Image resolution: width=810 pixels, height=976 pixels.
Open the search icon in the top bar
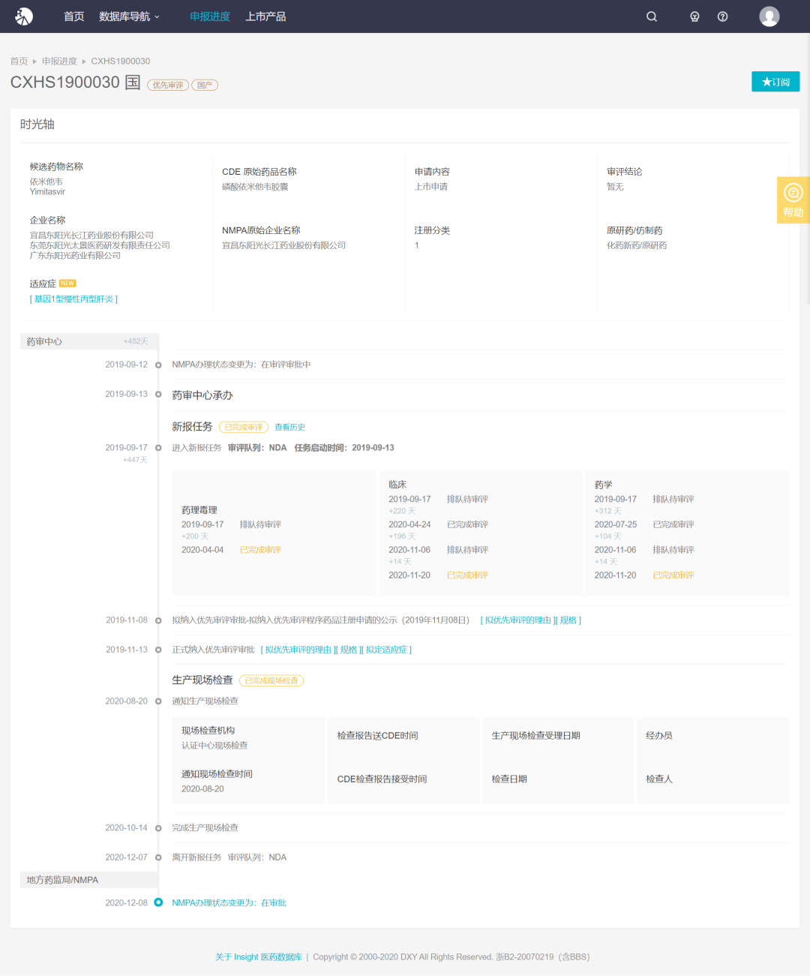point(652,17)
